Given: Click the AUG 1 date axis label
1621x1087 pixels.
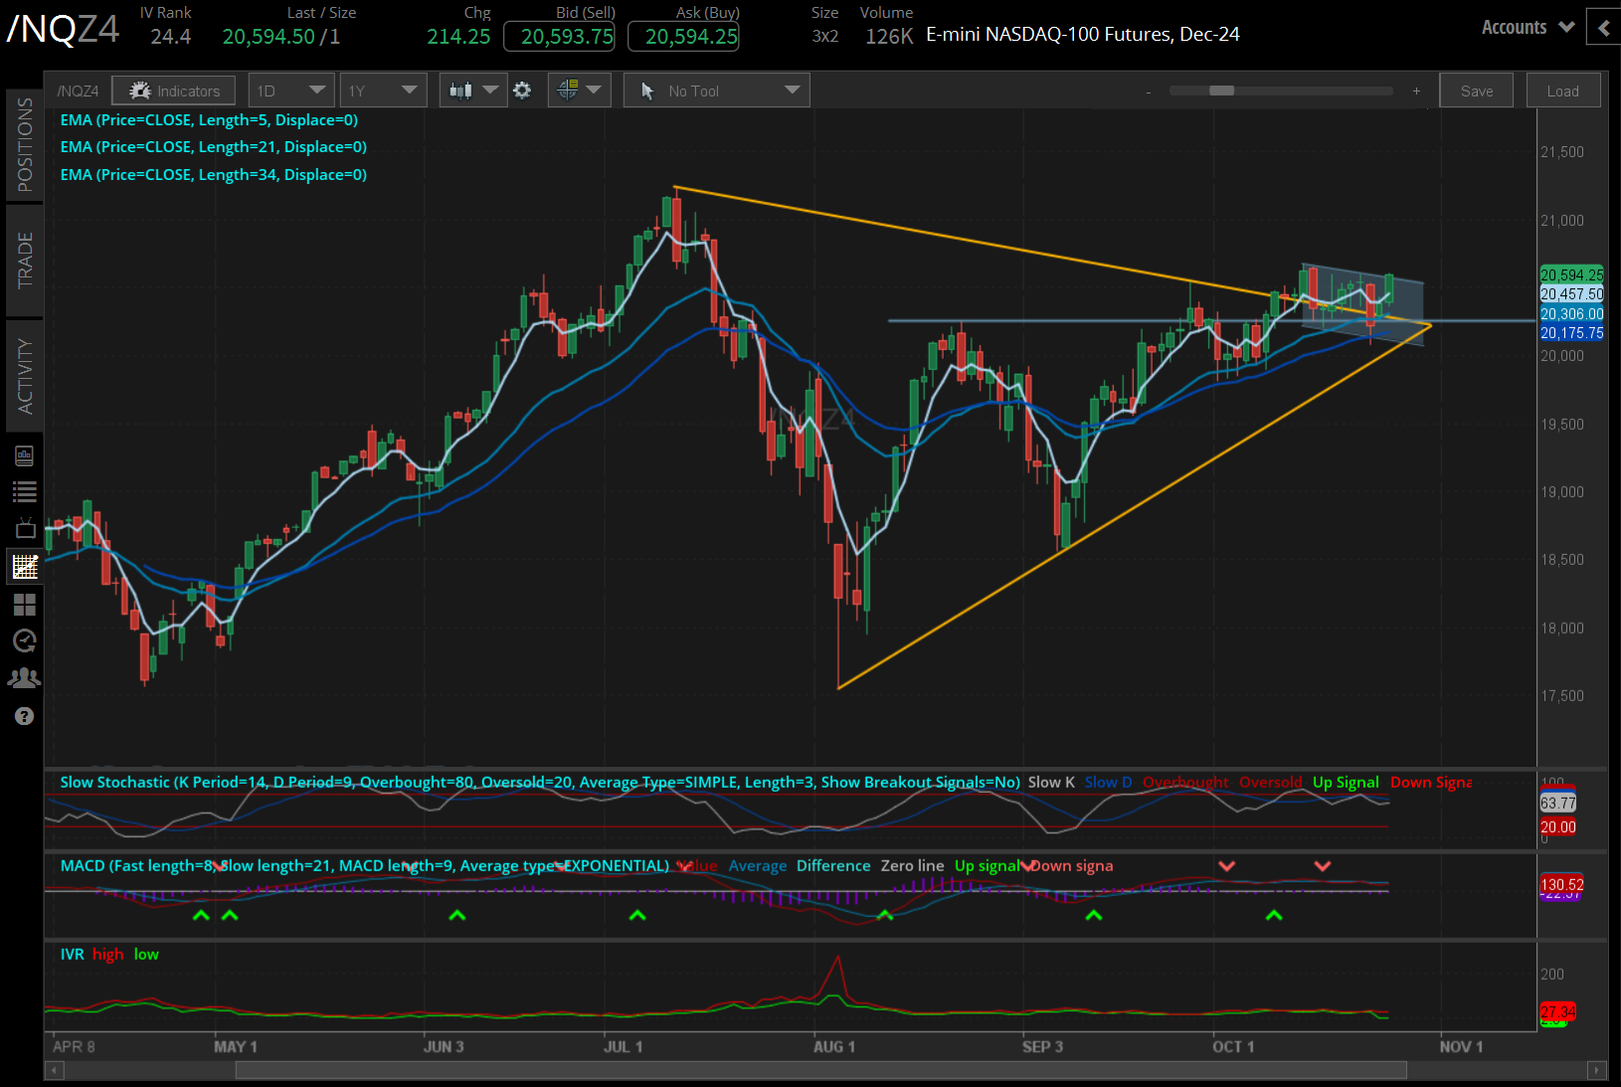Looking at the screenshot, I should (x=833, y=1047).
